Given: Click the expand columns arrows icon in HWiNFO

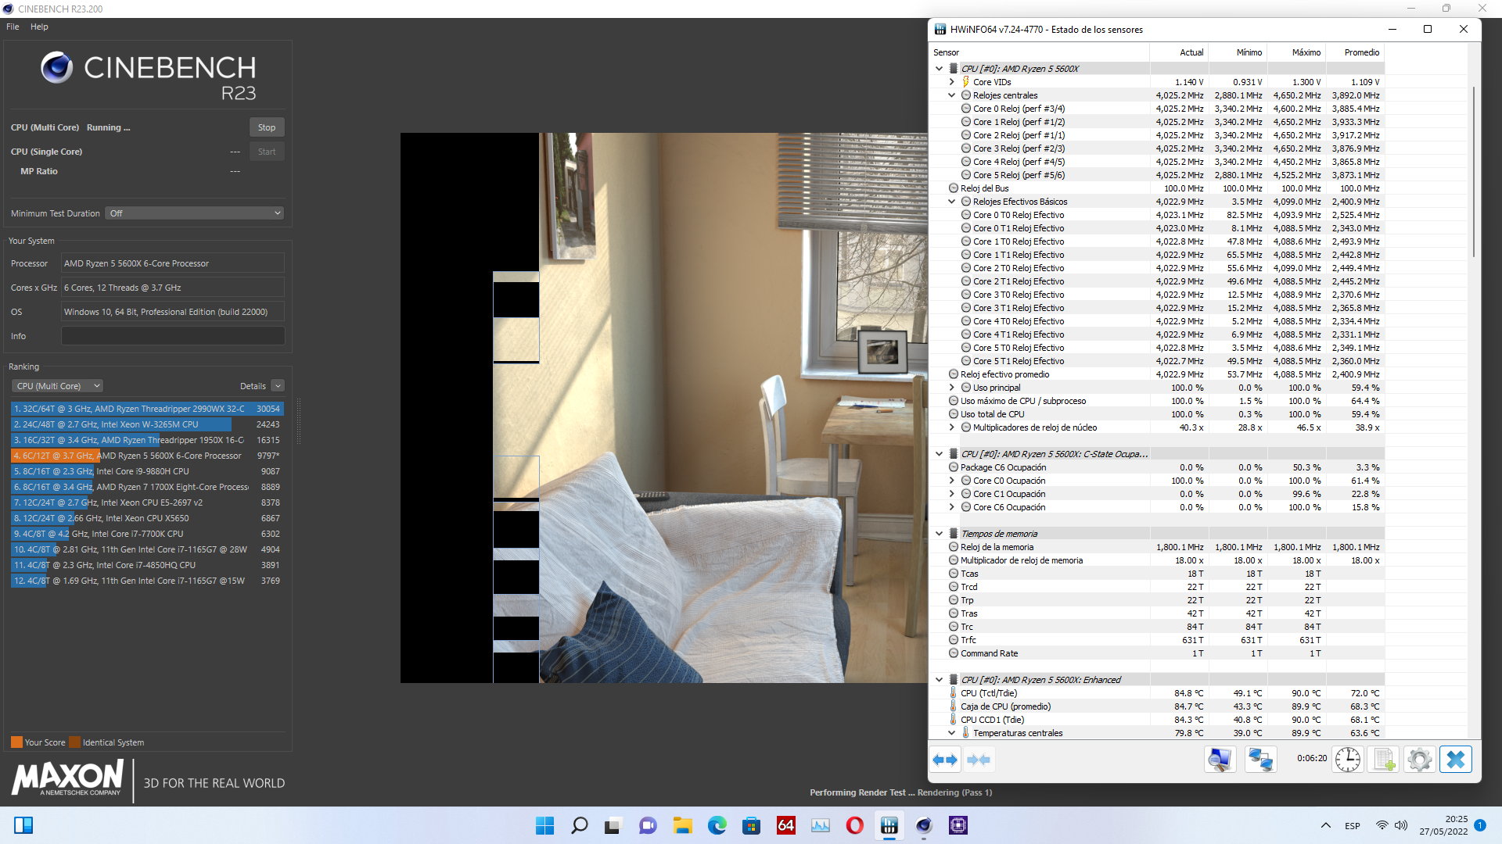Looking at the screenshot, I should 945,760.
